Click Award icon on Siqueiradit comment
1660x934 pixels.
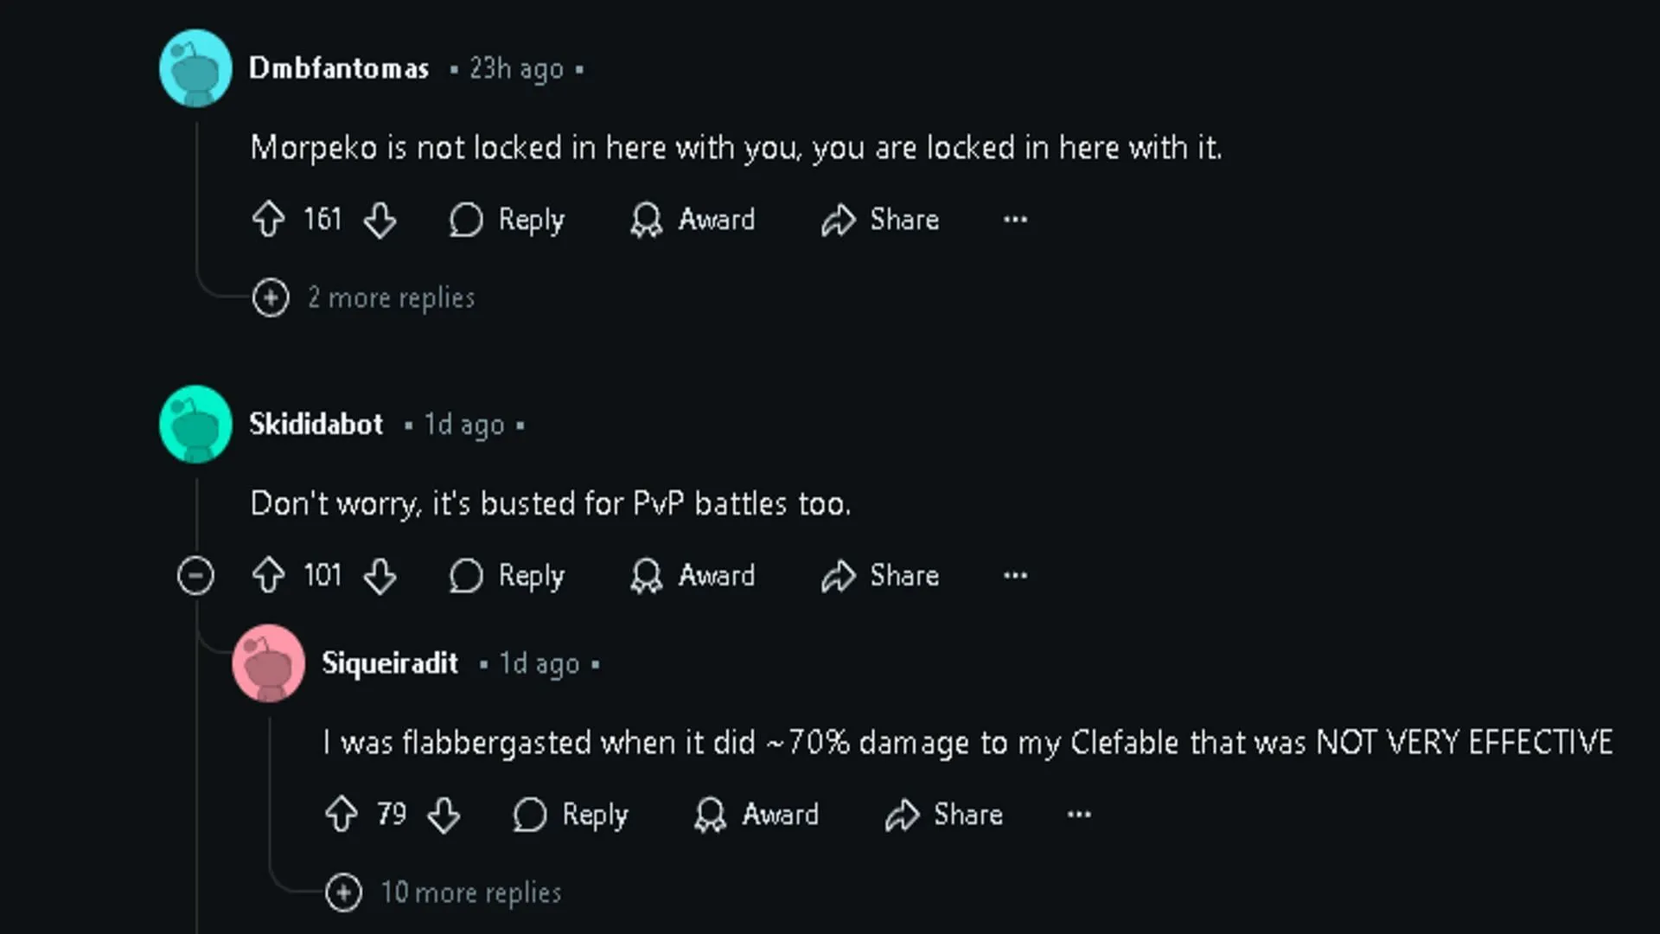[x=711, y=816]
